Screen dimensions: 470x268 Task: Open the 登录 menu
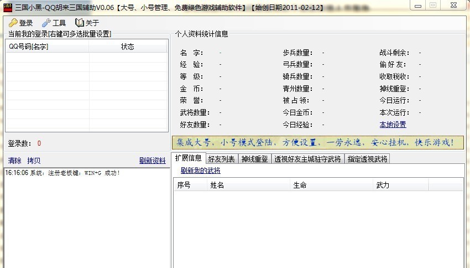point(20,23)
